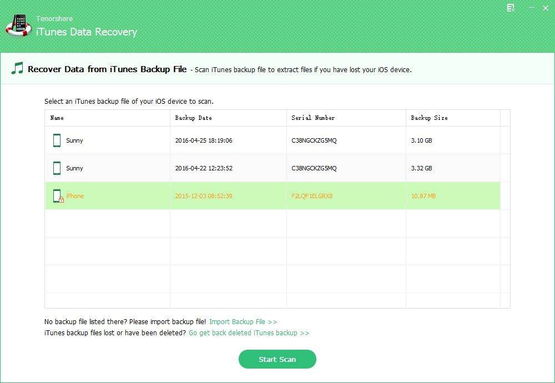Select backup dated 2016-04-22 12:23:52
555x383 pixels.
[x=204, y=168]
